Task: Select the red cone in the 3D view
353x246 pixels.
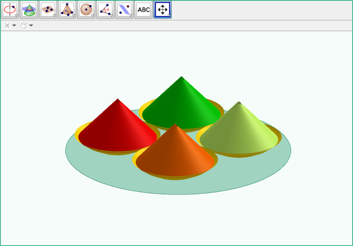Action: (118, 128)
